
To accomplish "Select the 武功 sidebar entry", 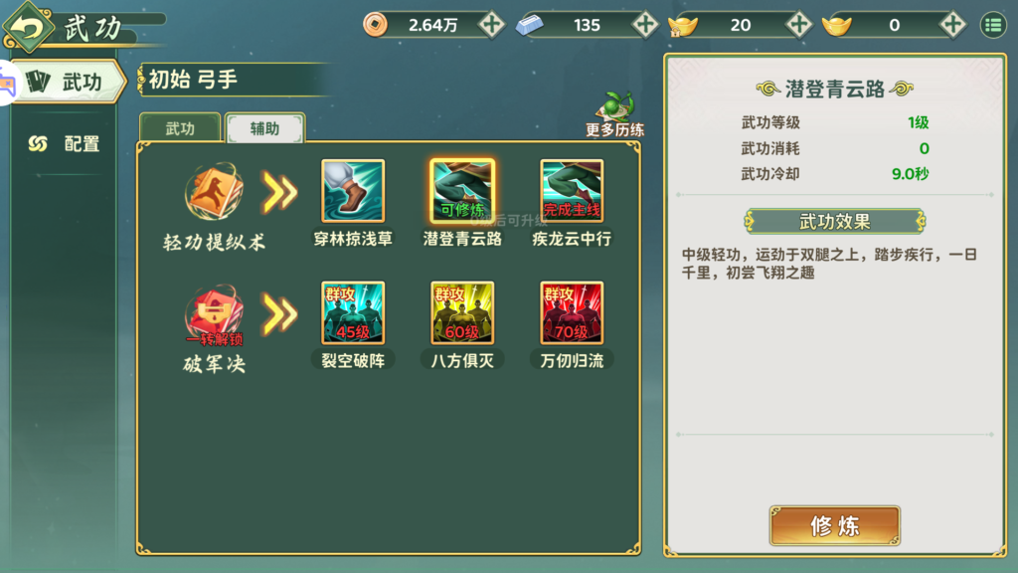I will (68, 82).
